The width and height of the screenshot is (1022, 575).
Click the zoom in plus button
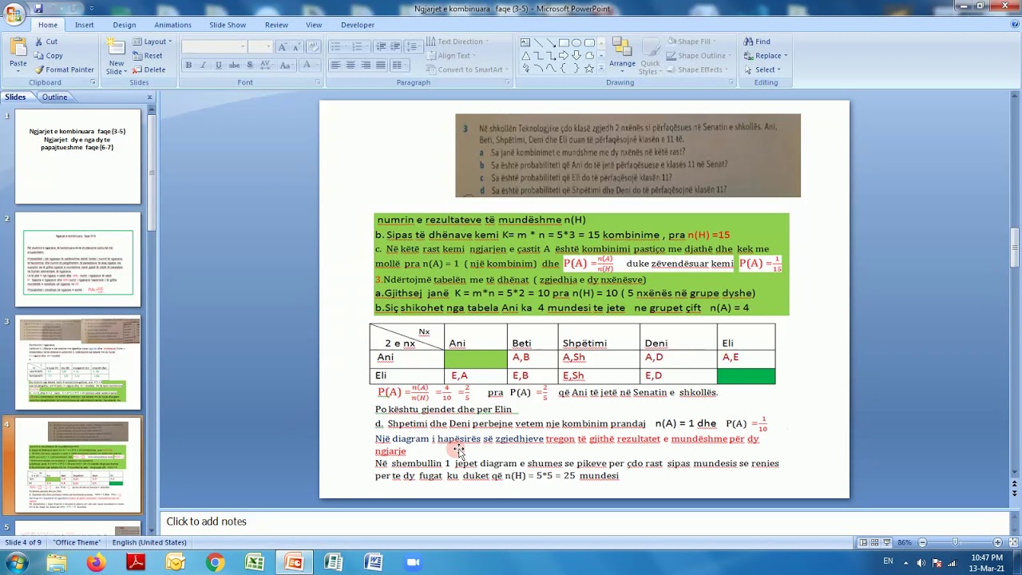coord(997,543)
